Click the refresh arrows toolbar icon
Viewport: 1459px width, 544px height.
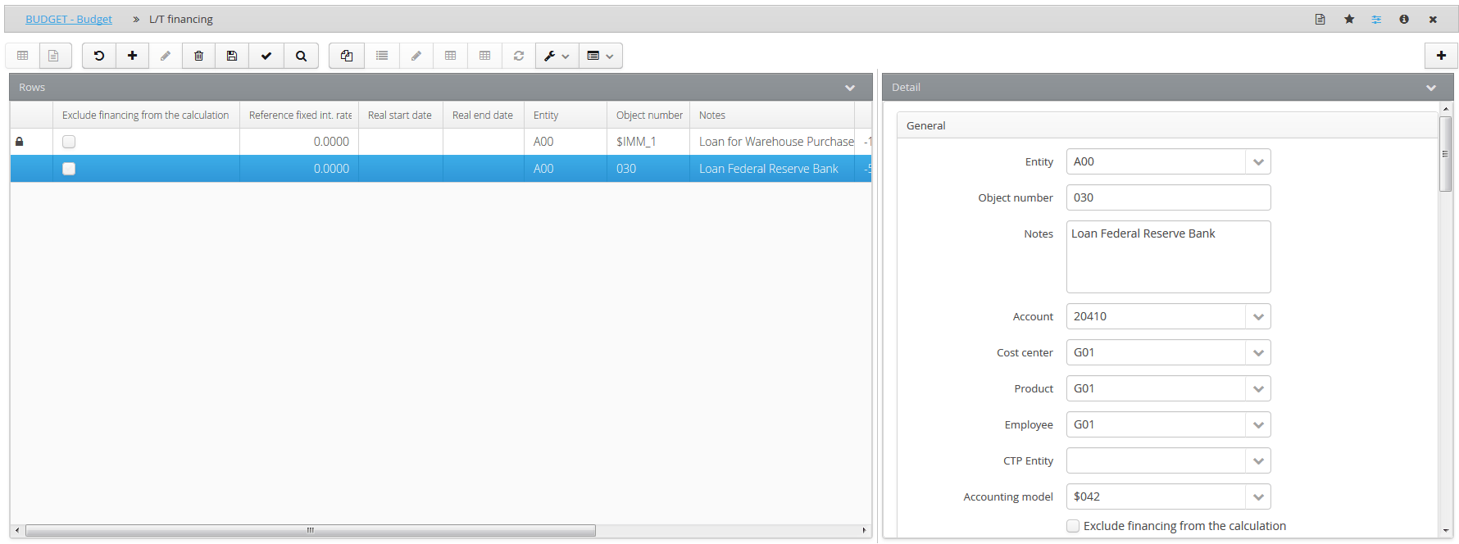tap(519, 56)
